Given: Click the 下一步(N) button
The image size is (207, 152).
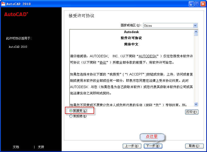Looking at the screenshot, I should click(153, 146).
